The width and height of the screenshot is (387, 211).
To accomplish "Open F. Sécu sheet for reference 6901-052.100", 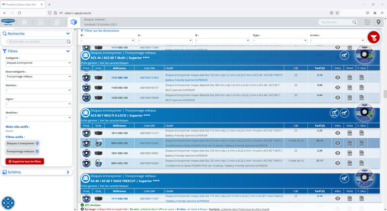I will (x=361, y=163).
